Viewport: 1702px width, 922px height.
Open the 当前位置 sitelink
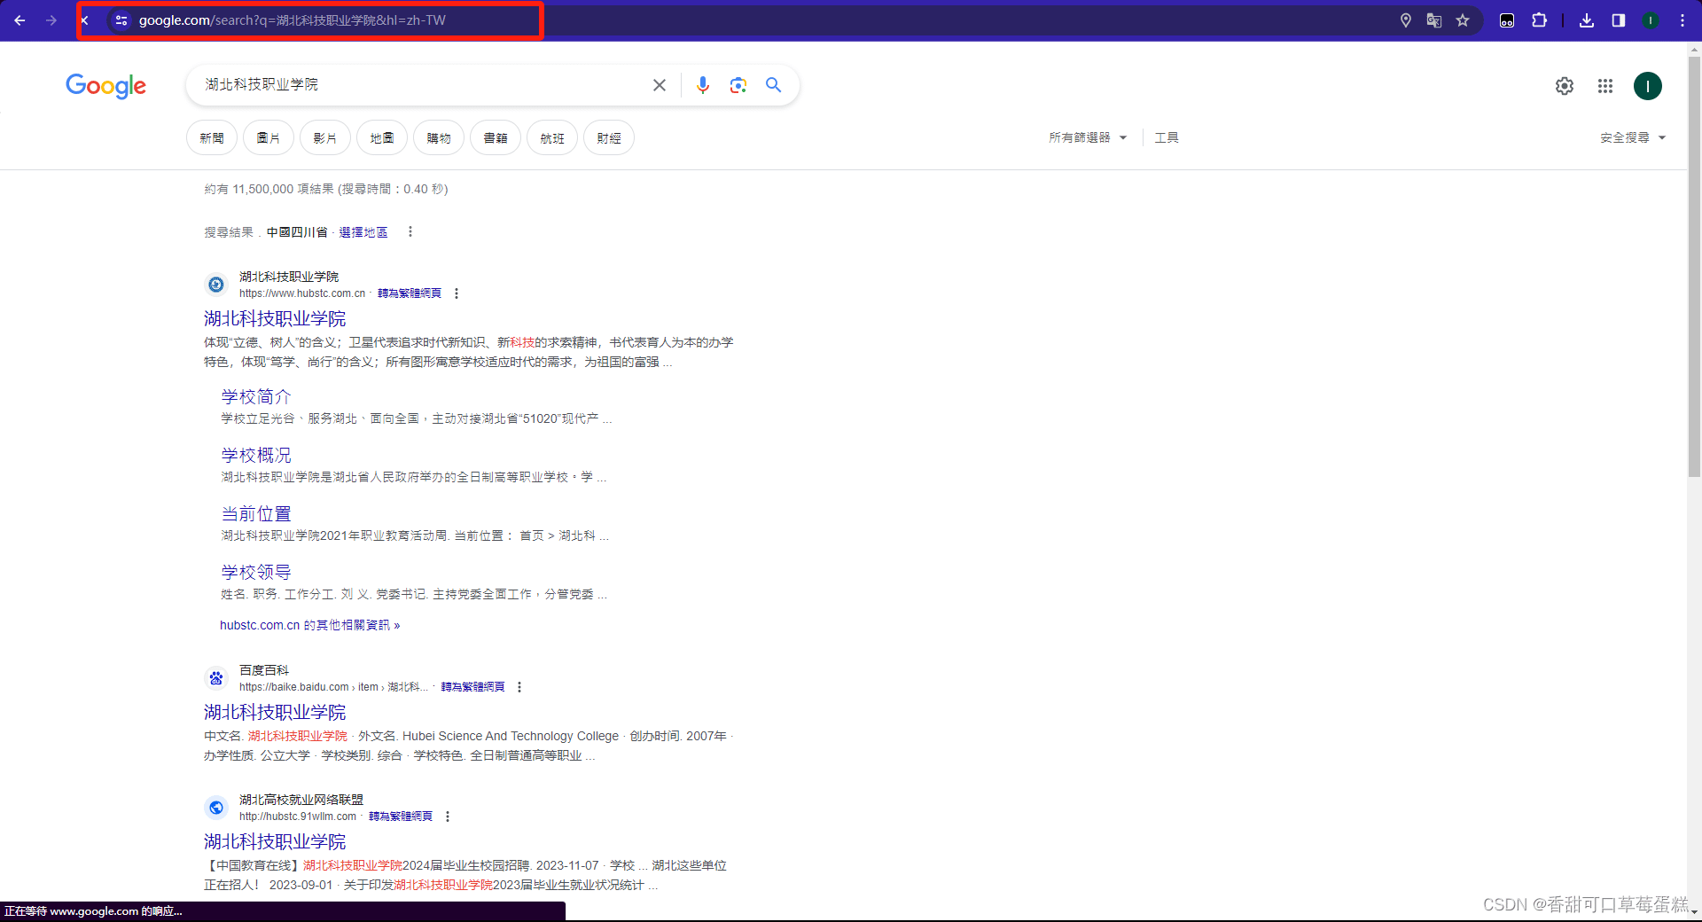tap(256, 513)
